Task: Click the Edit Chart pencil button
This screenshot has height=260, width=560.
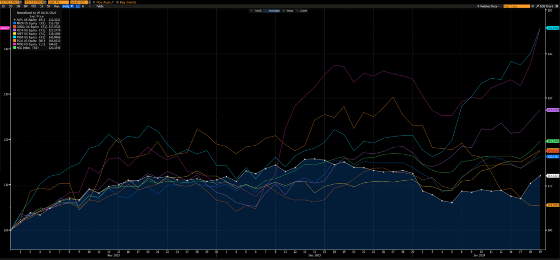Action: (x=545, y=6)
